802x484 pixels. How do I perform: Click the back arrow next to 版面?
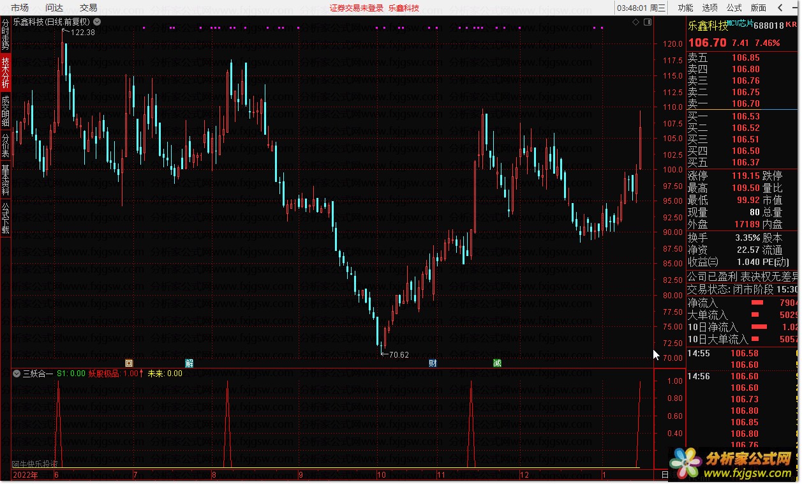(781, 8)
